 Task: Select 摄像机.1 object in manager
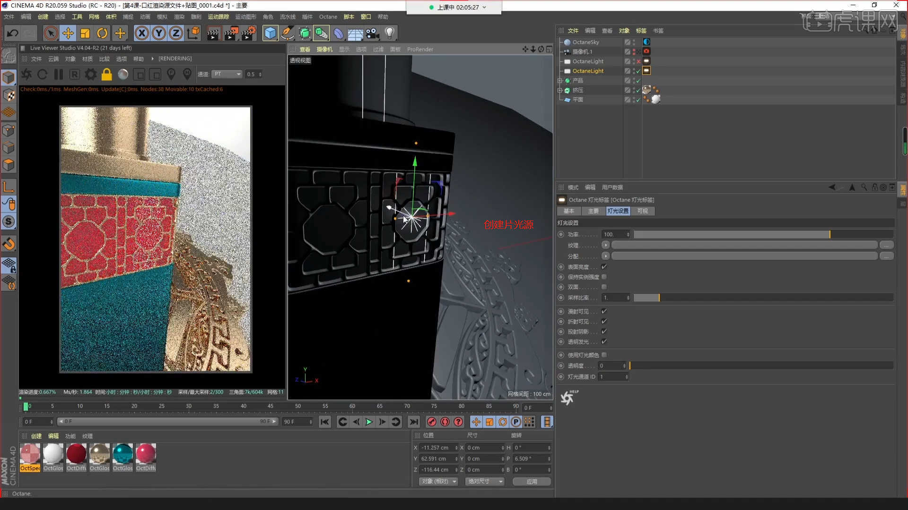(582, 51)
